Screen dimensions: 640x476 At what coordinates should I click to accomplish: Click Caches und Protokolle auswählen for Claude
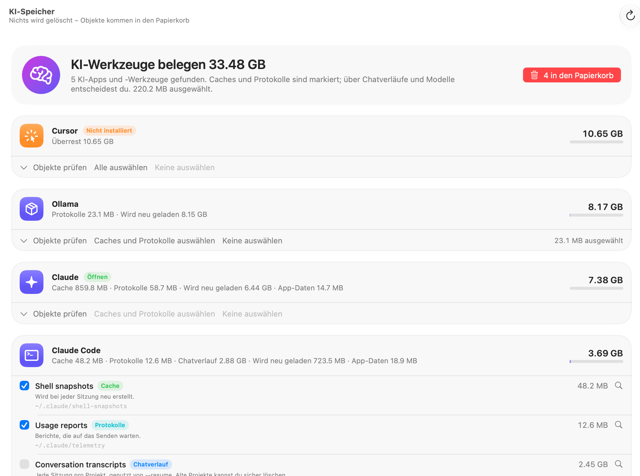(x=154, y=314)
